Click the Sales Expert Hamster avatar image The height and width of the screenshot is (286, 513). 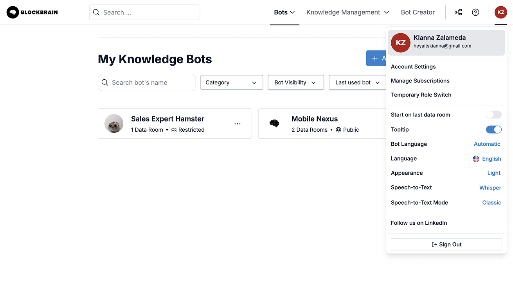[114, 124]
